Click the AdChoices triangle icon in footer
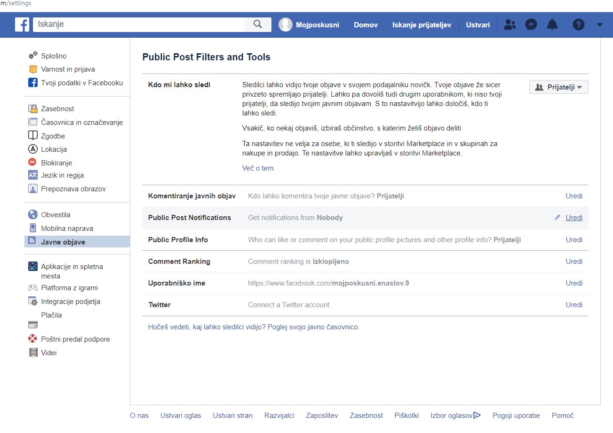Image resolution: width=613 pixels, height=433 pixels. coord(477,415)
